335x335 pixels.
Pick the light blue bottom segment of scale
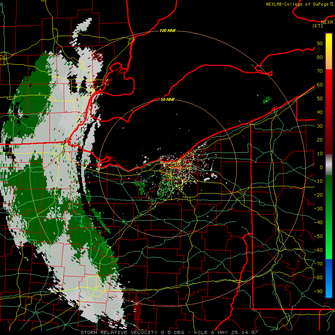click(x=329, y=290)
